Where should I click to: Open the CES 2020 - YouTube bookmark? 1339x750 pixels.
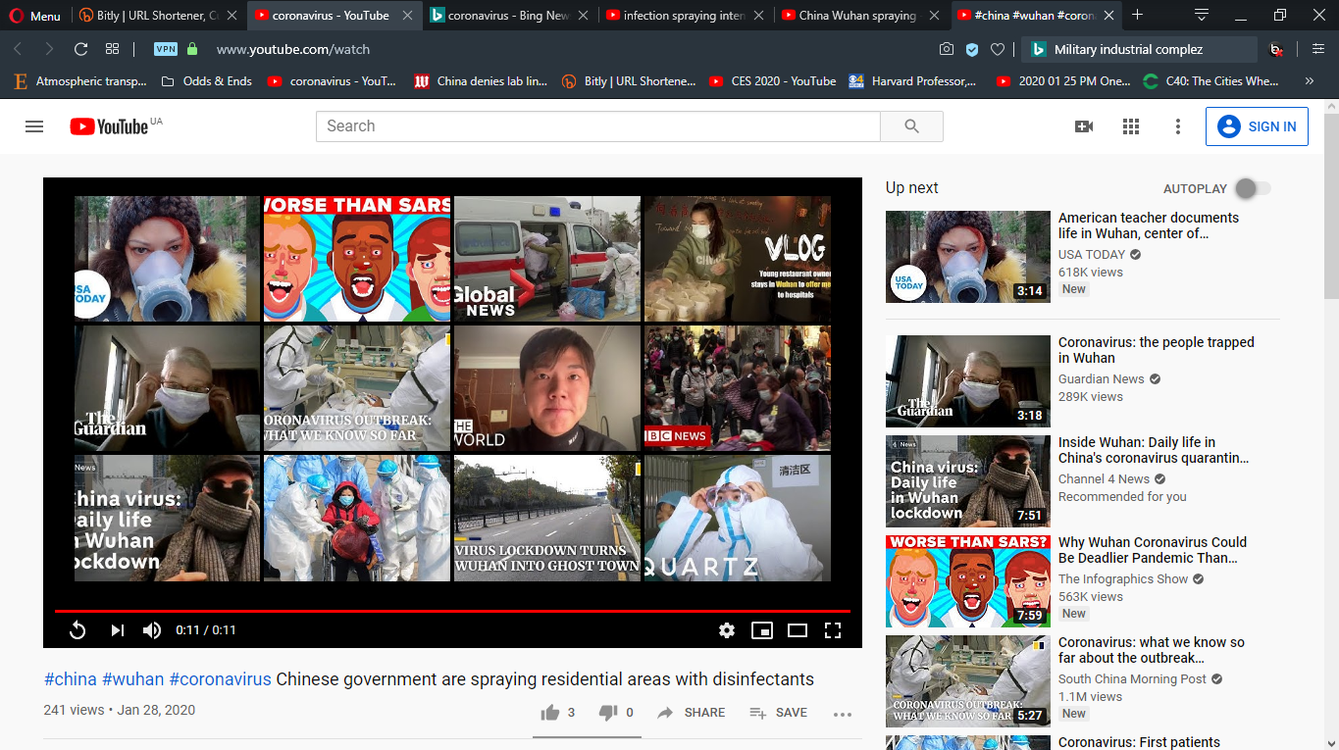[x=772, y=81]
